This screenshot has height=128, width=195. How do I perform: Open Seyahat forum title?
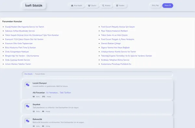click(36, 104)
